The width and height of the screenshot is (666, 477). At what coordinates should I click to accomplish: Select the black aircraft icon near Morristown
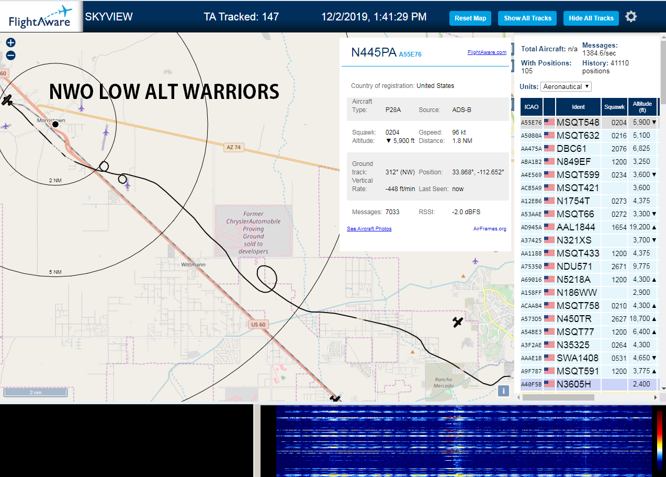point(7,100)
